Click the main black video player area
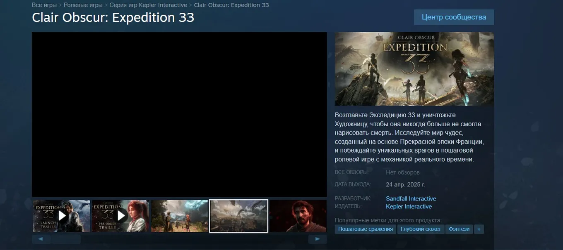Image resolution: width=563 pixels, height=250 pixels. (179, 115)
